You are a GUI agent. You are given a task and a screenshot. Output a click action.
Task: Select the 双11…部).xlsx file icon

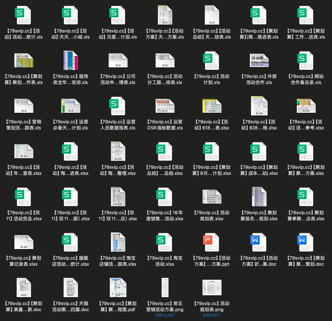click(70, 197)
